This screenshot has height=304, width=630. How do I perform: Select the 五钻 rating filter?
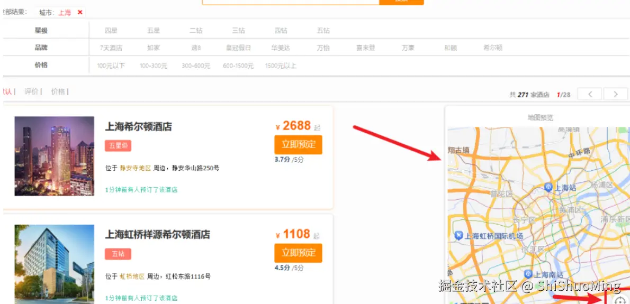pos(323,31)
